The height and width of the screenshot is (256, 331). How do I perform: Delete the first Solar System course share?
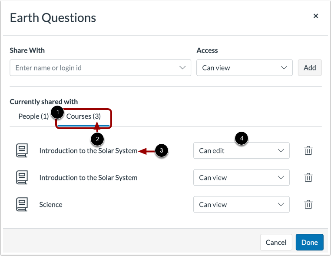pyautogui.click(x=308, y=151)
